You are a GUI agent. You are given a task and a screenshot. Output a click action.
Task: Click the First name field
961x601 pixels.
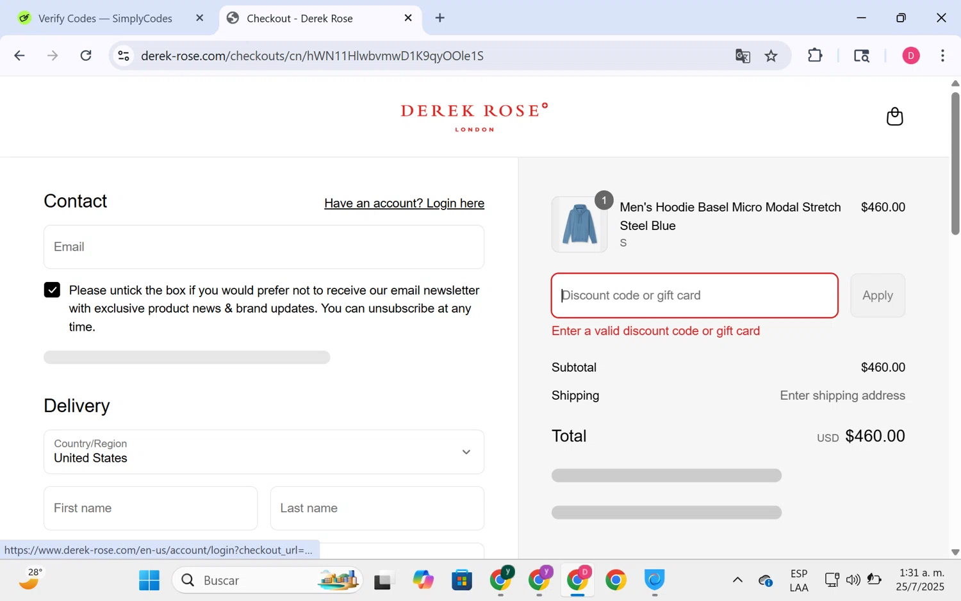151,508
